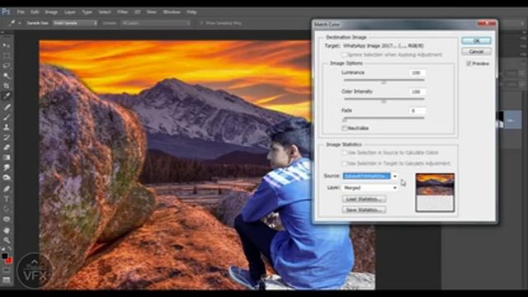Toggle Show Sampling Ring checkbox
The width and height of the screenshot is (528, 297).
point(201,23)
